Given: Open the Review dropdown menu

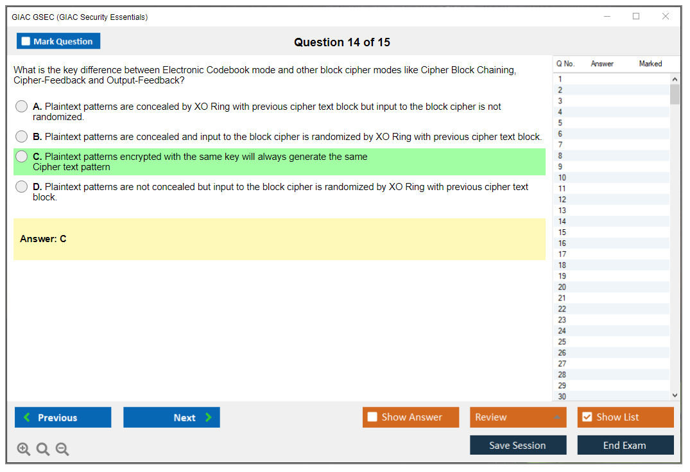Looking at the screenshot, I should click(518, 417).
